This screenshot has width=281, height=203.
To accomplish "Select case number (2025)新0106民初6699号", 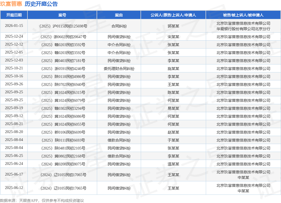I will coord(63,132).
